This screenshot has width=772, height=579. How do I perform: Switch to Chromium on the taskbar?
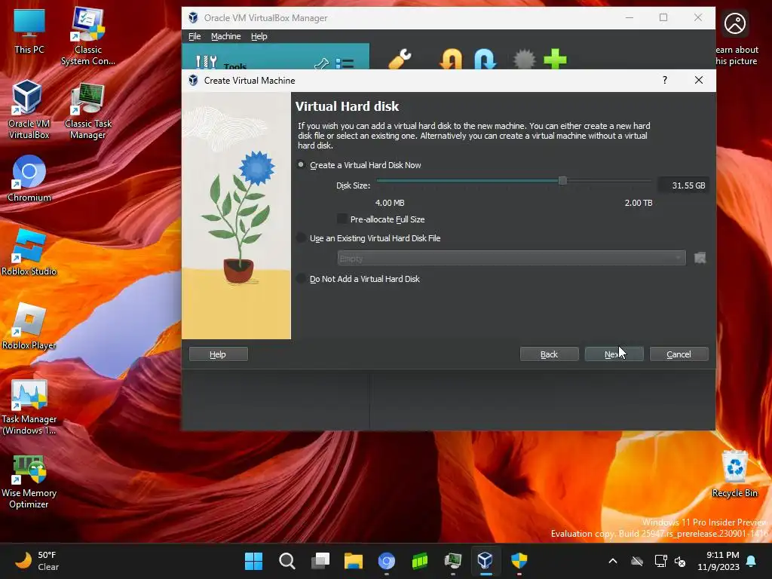(x=387, y=561)
